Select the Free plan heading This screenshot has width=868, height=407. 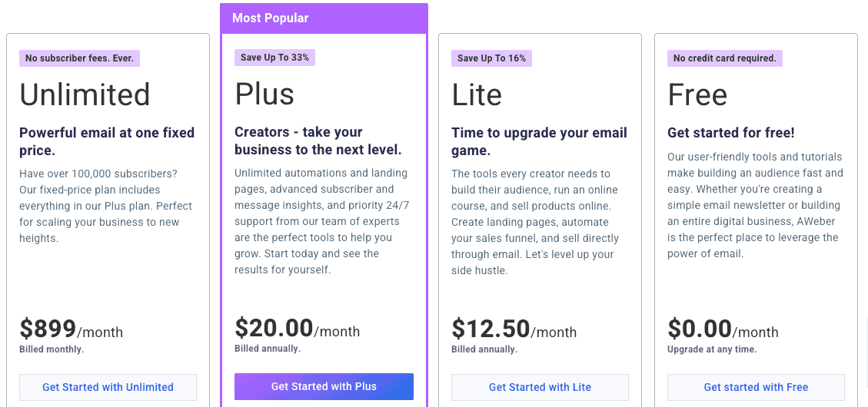[x=697, y=94]
